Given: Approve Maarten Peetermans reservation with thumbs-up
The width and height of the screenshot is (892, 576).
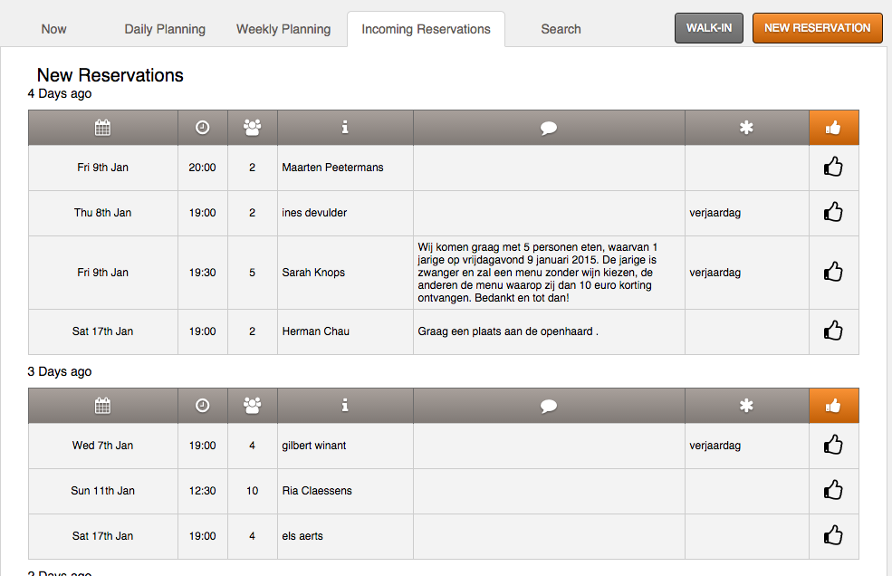Looking at the screenshot, I should [833, 168].
